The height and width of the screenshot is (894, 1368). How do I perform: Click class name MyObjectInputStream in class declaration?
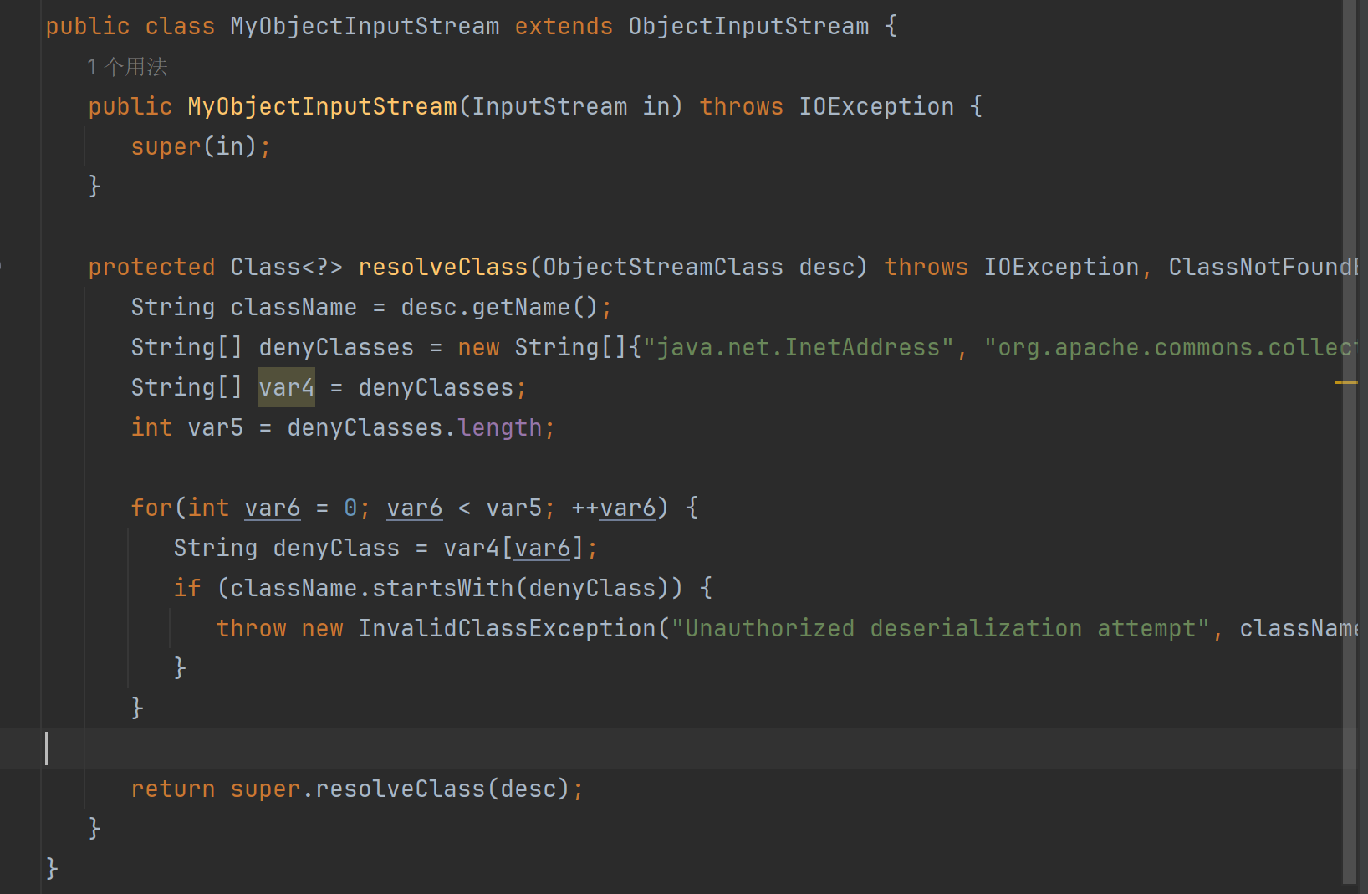365,26
